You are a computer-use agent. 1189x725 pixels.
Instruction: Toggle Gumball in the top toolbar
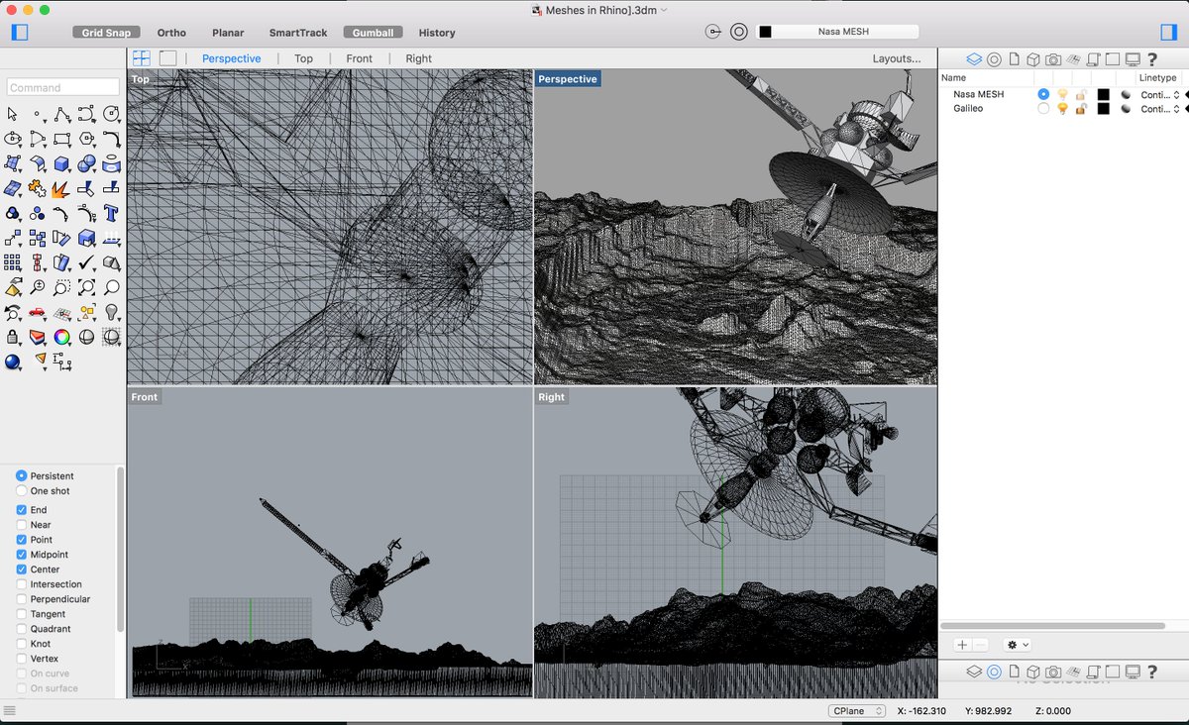pyautogui.click(x=373, y=32)
